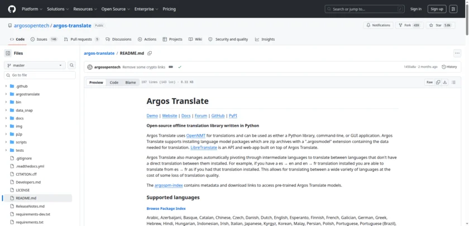The height and width of the screenshot is (226, 469).
Task: Open the argosopentech owner link
Action: point(31,26)
